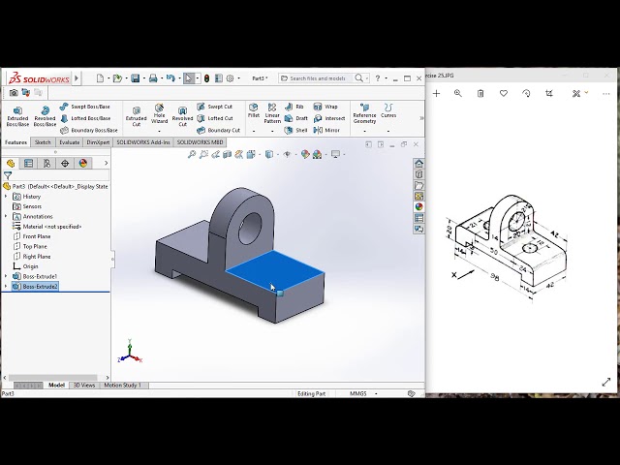
Task: Click the Section View icon
Action: tap(227, 154)
